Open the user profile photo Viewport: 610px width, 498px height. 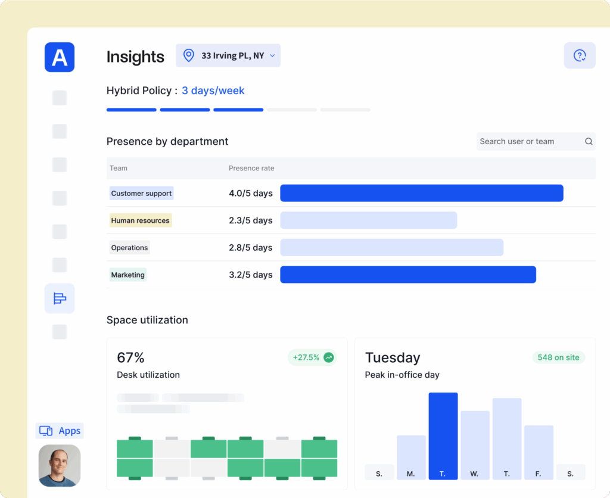pyautogui.click(x=60, y=465)
